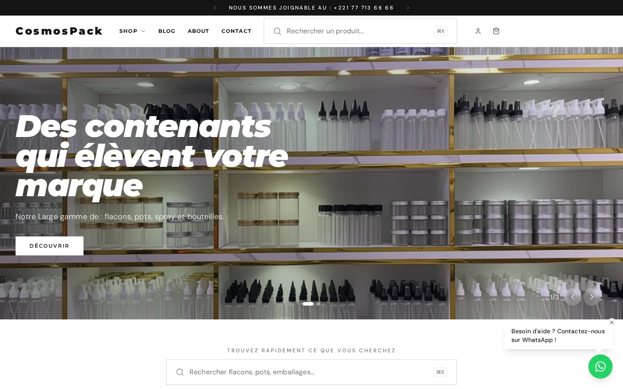Select the second slide pagination dot
Screen dimensions: 623x389
[318, 304]
